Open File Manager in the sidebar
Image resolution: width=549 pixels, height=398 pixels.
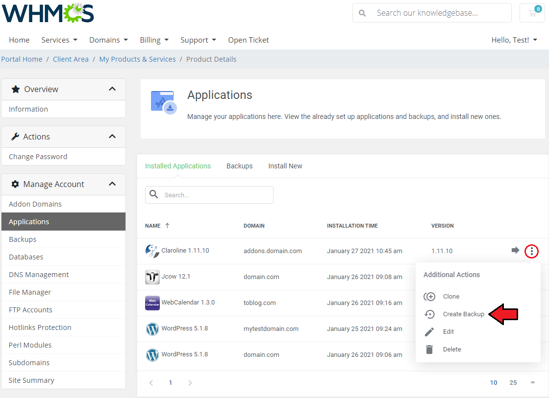pyautogui.click(x=63, y=292)
